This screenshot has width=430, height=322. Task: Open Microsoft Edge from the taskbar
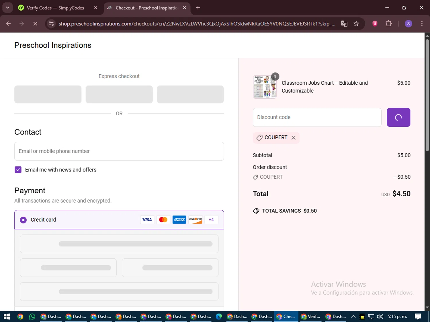pyautogui.click(x=219, y=317)
